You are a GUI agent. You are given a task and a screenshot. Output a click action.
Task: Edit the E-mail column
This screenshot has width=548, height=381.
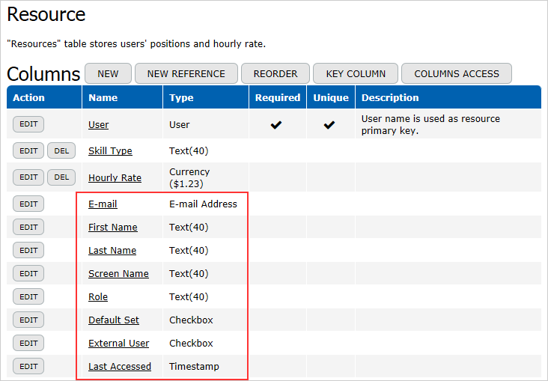pos(28,204)
